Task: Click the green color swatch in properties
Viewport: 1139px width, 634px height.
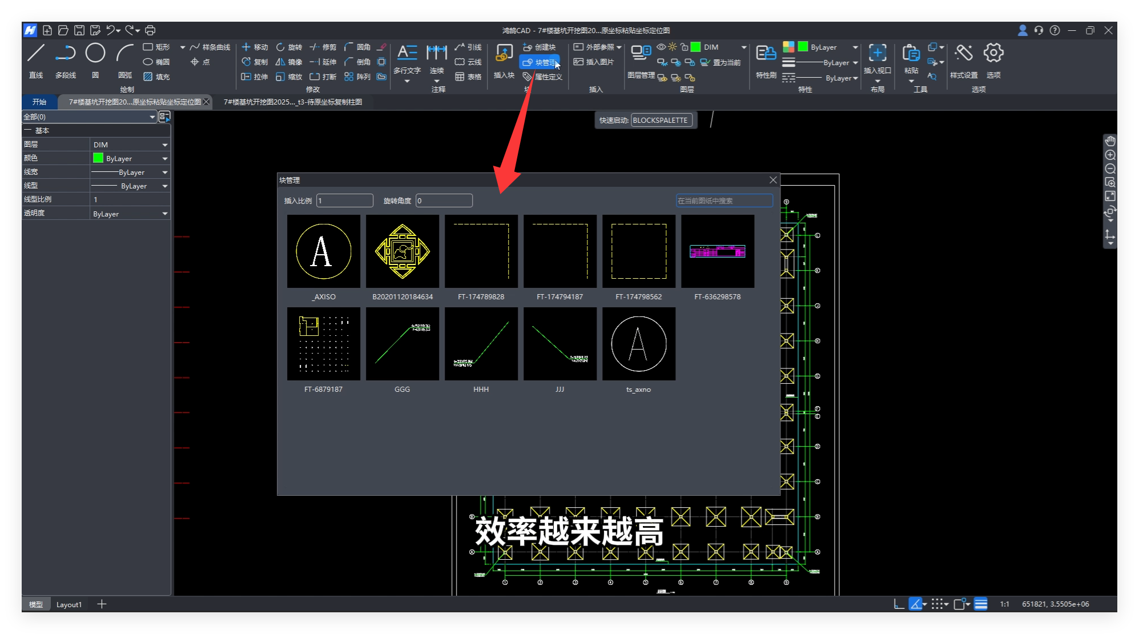Action: [x=98, y=158]
